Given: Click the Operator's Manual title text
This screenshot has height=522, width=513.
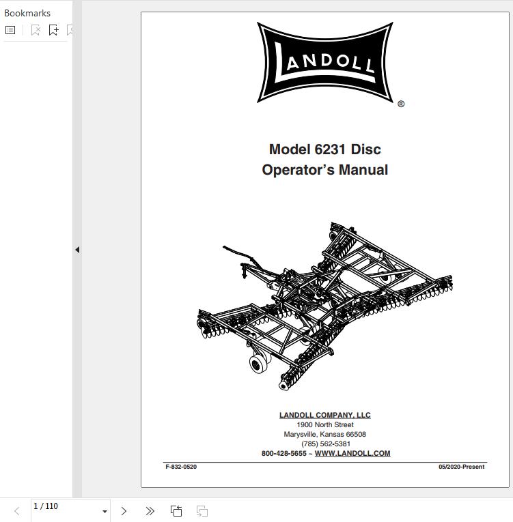Looking at the screenshot, I should click(x=325, y=170).
